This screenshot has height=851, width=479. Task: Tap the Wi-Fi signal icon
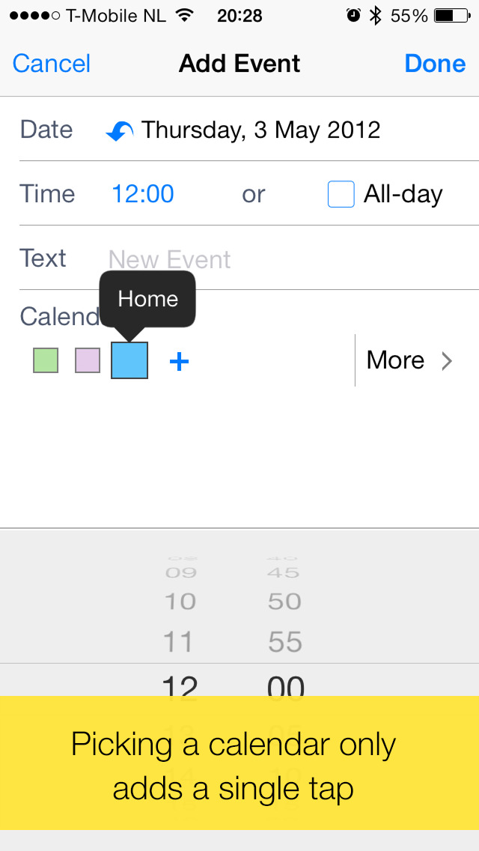pos(183,16)
